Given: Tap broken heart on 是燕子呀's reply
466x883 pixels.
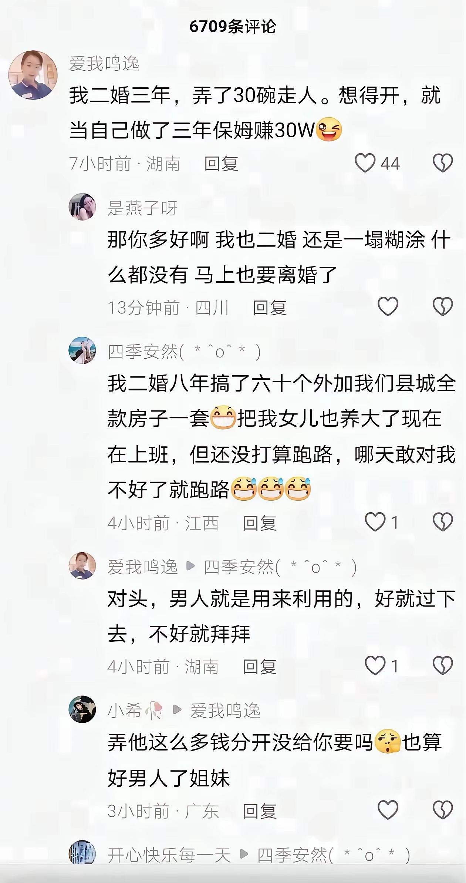Looking at the screenshot, I should tap(443, 307).
